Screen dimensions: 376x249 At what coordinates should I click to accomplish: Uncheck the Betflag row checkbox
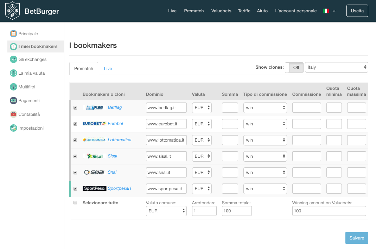[x=75, y=108]
